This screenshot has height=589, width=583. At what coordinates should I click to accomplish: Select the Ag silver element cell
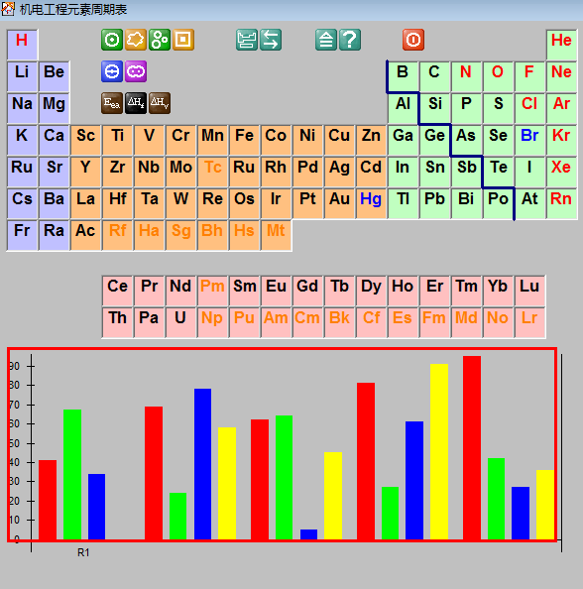coord(339,172)
